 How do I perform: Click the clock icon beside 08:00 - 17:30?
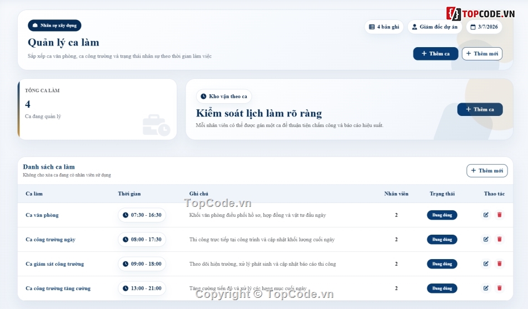click(125, 240)
